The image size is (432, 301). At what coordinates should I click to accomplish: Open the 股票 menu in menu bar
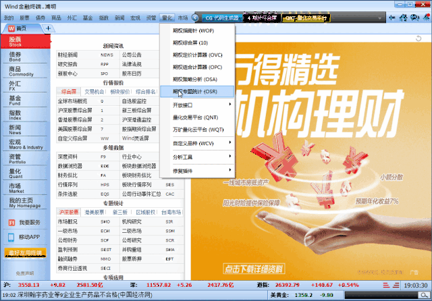[x=24, y=18]
